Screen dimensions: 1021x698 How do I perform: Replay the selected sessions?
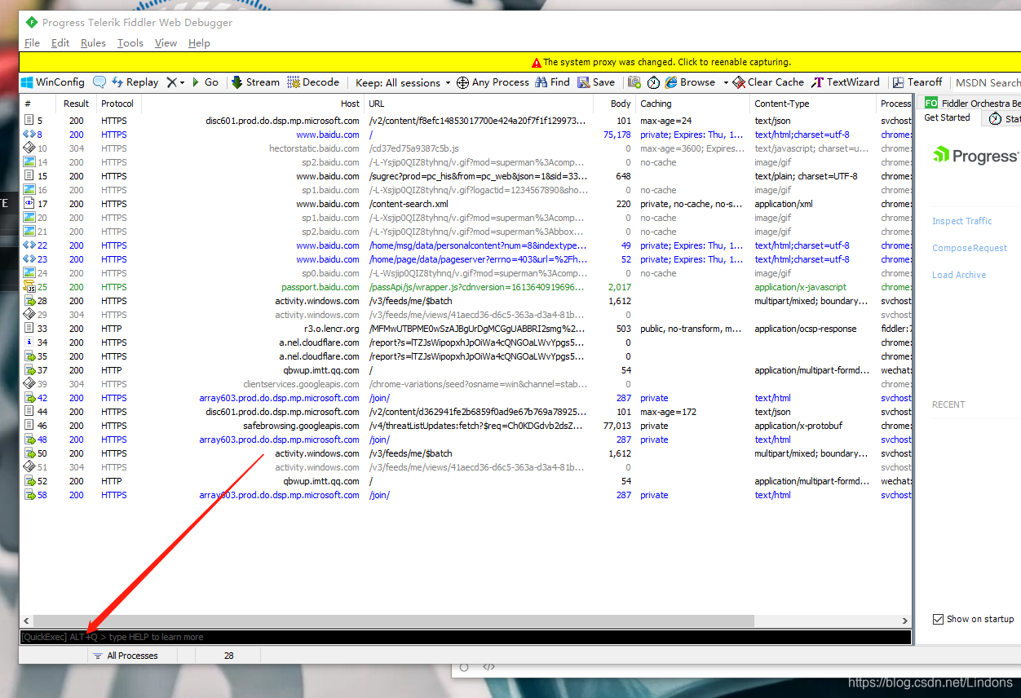(135, 82)
